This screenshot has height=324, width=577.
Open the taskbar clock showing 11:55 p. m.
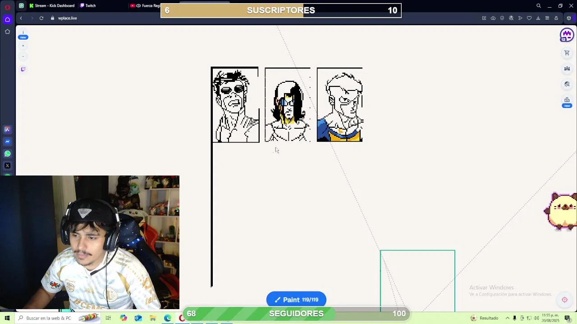coord(550,318)
